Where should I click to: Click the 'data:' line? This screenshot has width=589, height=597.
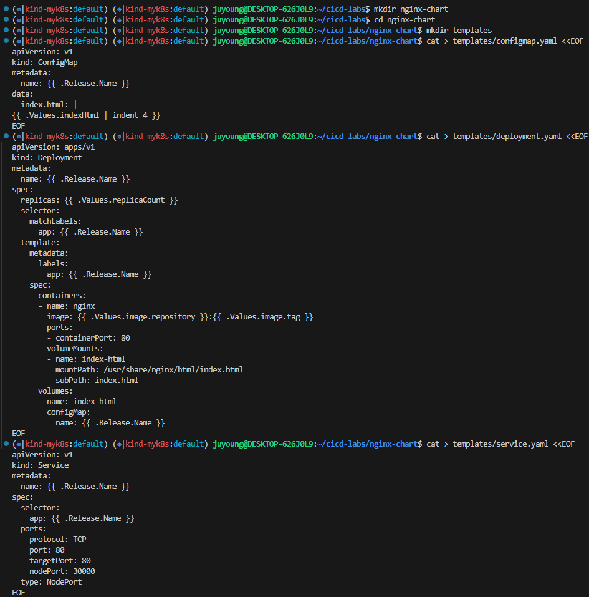pyautogui.click(x=22, y=94)
